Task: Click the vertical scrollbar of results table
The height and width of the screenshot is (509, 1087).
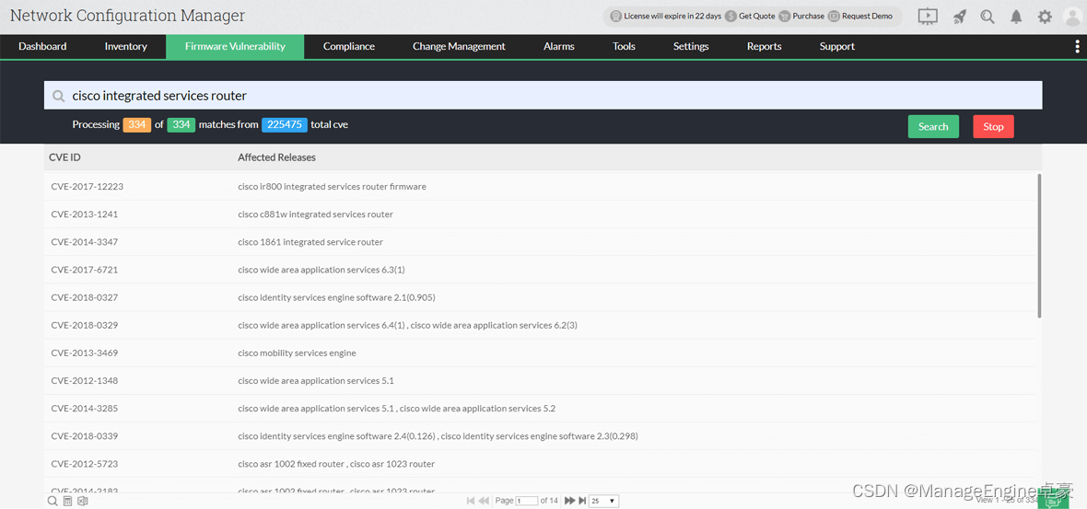Action: 1038,246
